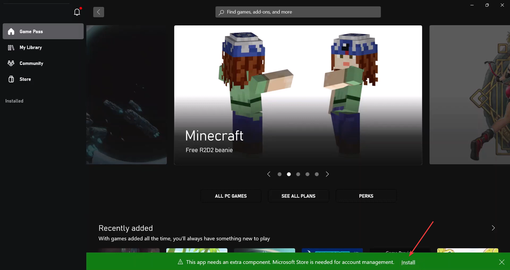
Task: Click the Install link in the banner
Action: coord(408,262)
